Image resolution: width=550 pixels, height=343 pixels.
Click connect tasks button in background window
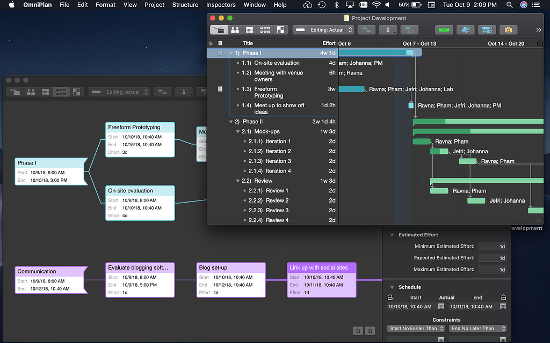[162, 92]
